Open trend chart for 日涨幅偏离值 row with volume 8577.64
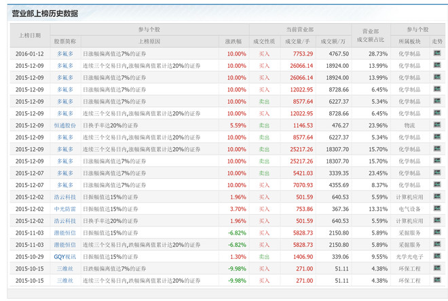The width and height of the screenshot is (448, 301). pyautogui.click(x=437, y=101)
